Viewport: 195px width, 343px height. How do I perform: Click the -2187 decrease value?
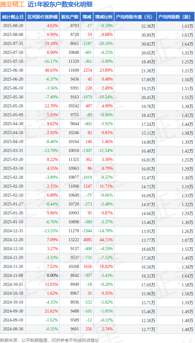87,44
